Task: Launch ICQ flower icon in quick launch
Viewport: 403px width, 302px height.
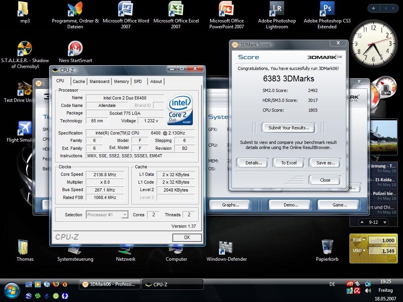Action: 38,296
